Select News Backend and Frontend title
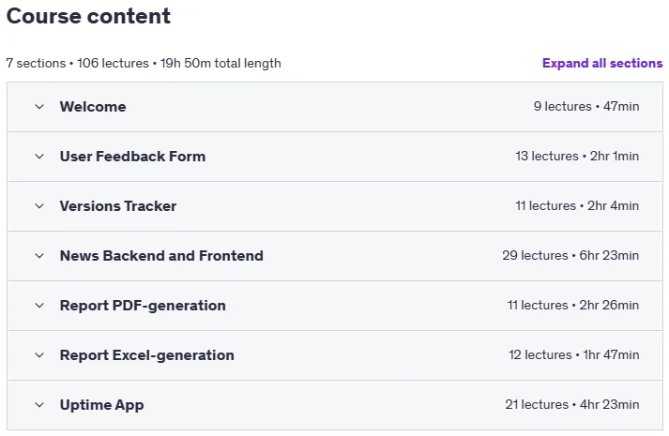The width and height of the screenshot is (669, 436). (x=161, y=256)
